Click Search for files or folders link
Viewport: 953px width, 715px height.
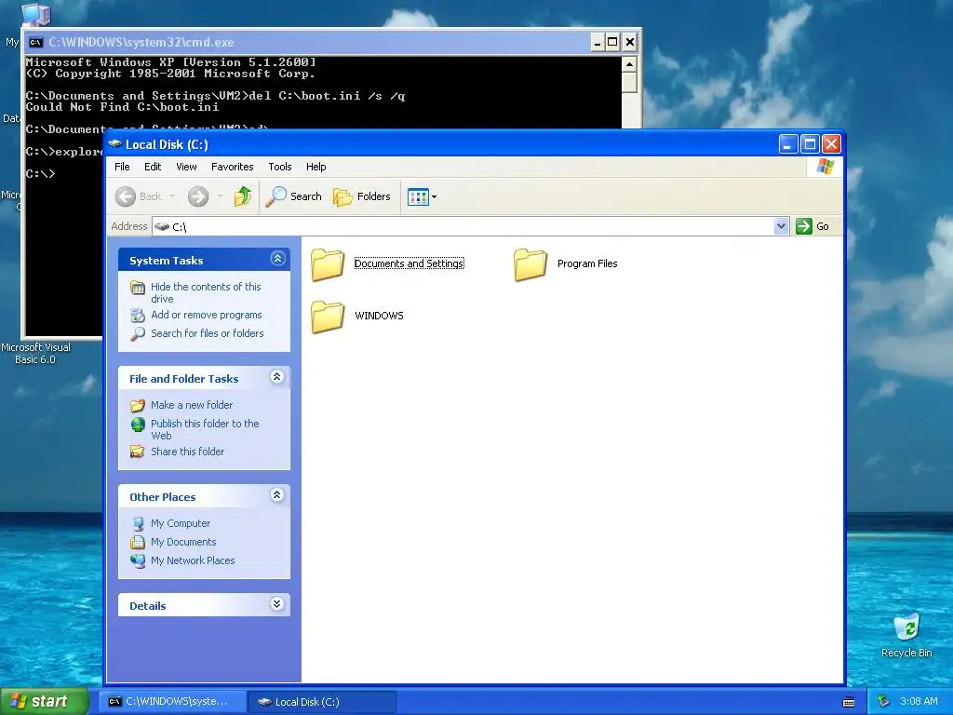tap(208, 333)
